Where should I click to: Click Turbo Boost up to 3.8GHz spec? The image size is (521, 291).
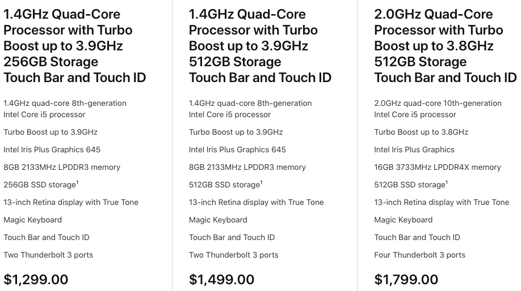[421, 132]
